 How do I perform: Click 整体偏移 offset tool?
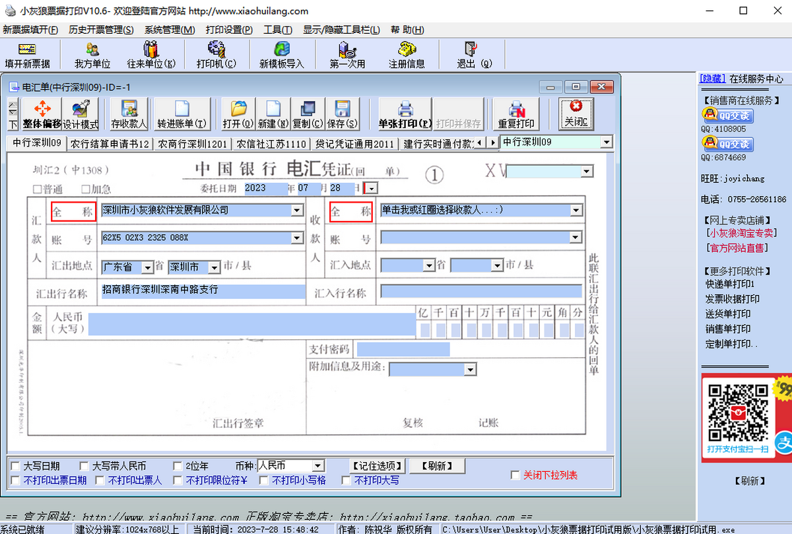(42, 115)
